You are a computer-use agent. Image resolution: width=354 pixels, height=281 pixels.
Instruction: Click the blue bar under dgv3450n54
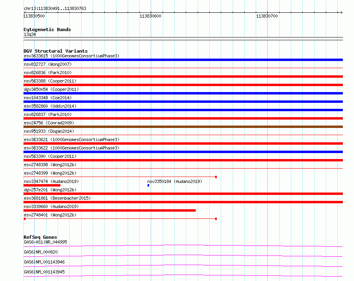[183, 93]
